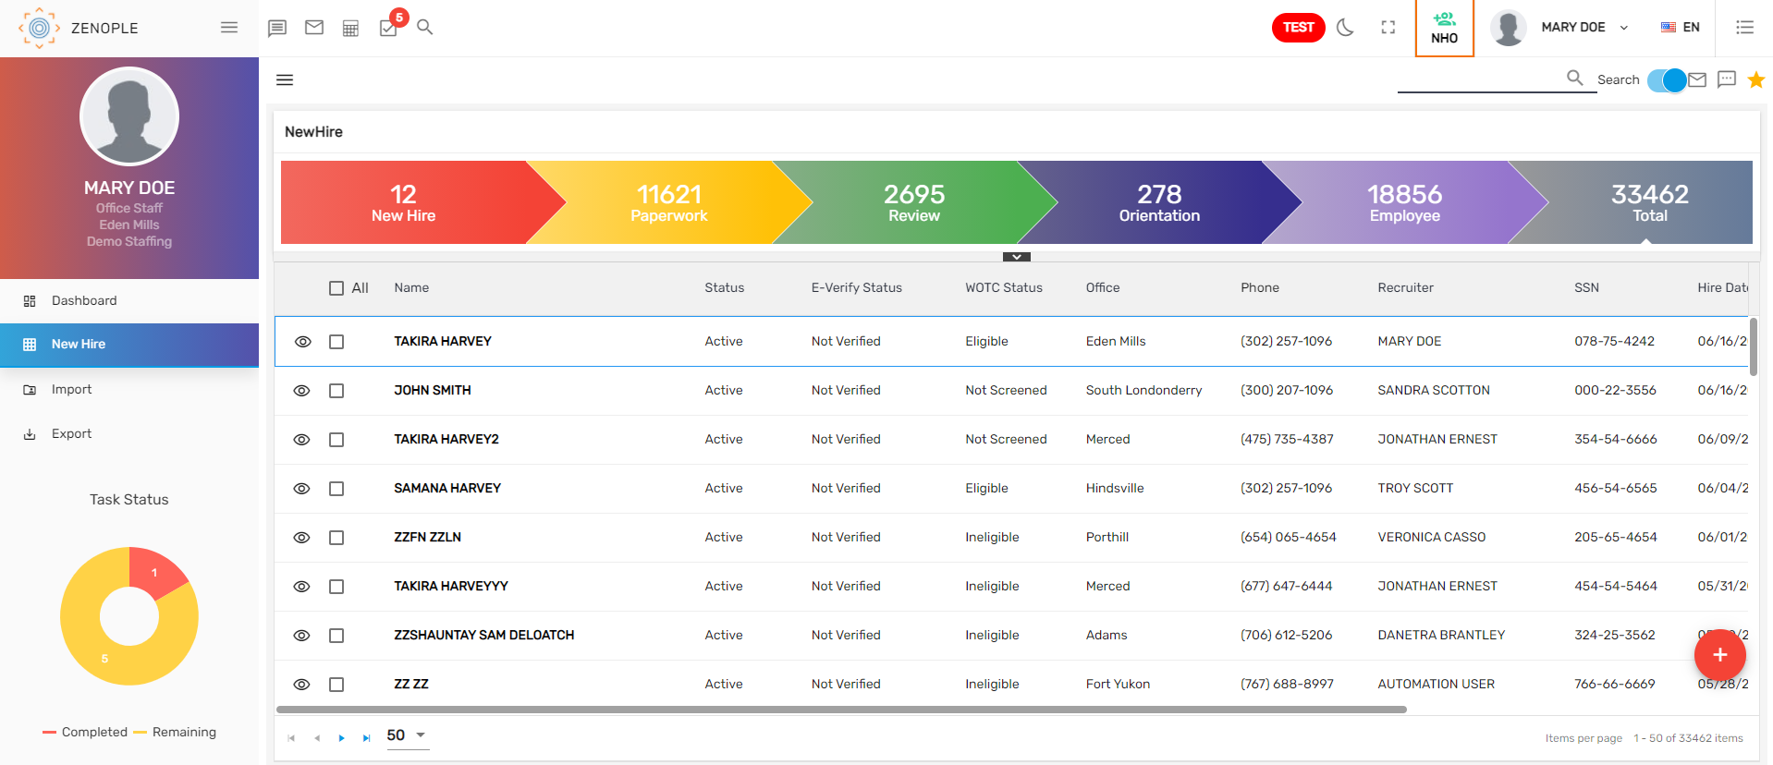The width and height of the screenshot is (1773, 765).
Task: Filter by 33462 Total stage
Action: [1649, 202]
